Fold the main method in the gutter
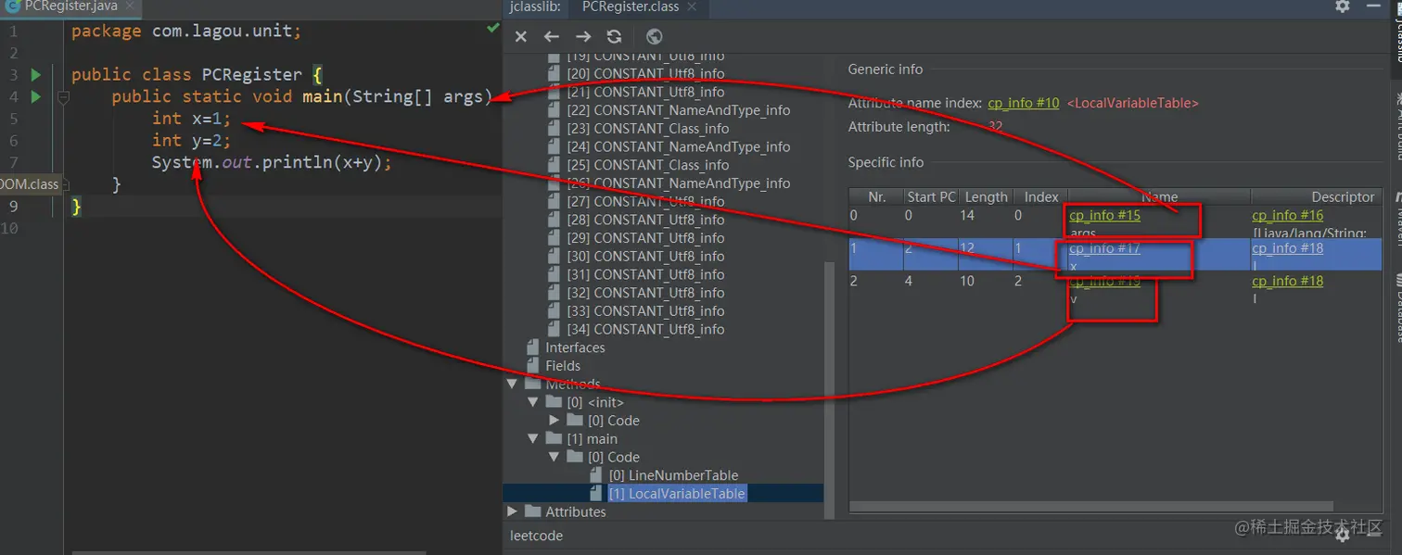 pyautogui.click(x=62, y=96)
